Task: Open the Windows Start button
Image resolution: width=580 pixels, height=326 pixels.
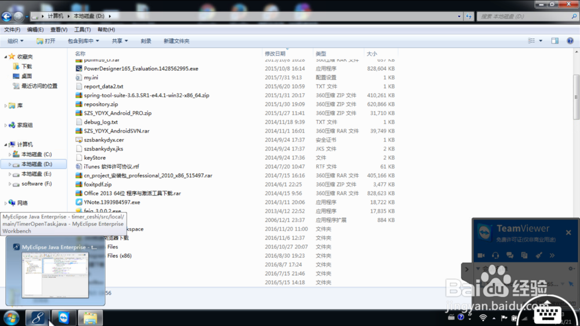Action: [x=11, y=318]
